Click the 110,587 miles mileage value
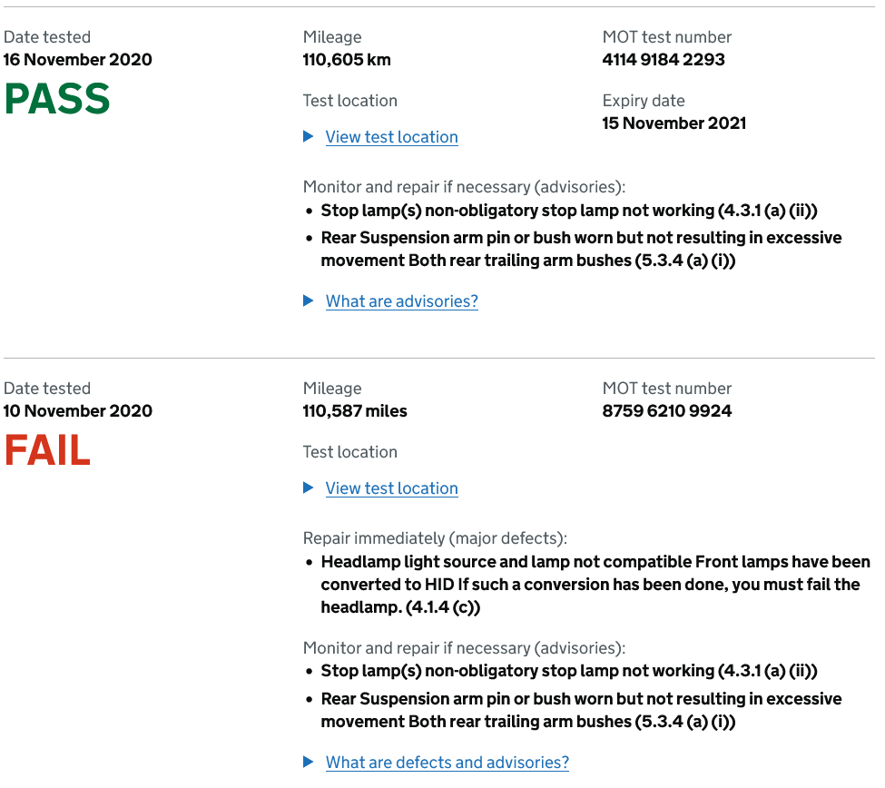This screenshot has width=885, height=788. tap(355, 411)
